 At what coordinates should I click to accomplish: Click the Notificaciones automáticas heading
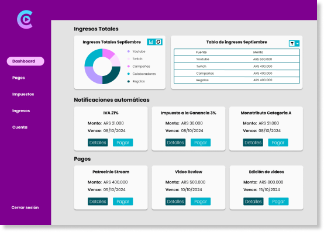pos(112,100)
